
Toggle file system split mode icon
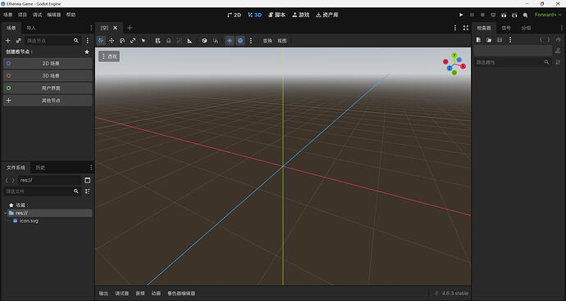[87, 180]
